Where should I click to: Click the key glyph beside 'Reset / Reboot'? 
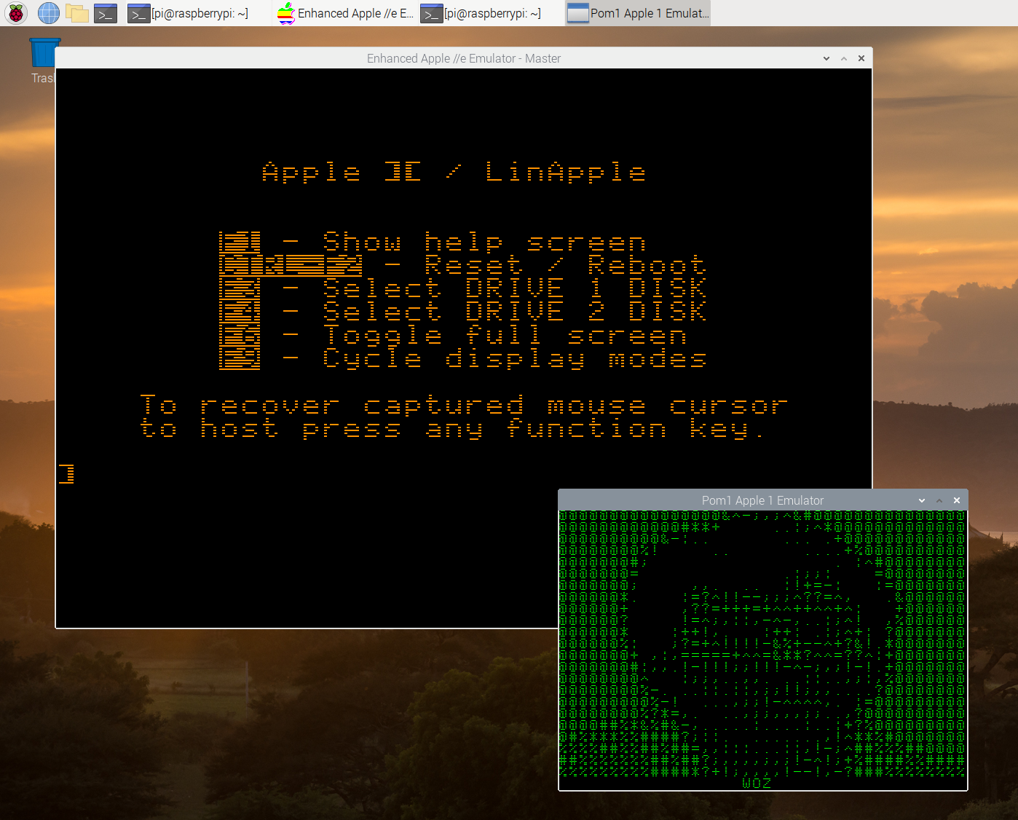click(291, 265)
